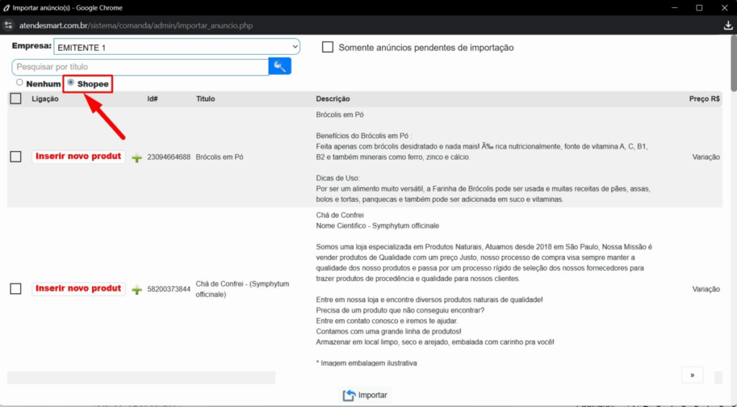Click the Importar button
Screen dimensions: 737x407
coord(365,395)
